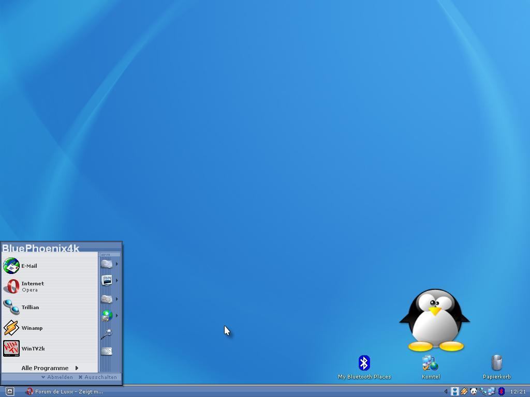Click the run arrow icon below the magnifier
This screenshot has width=530, height=397.
coord(107,352)
